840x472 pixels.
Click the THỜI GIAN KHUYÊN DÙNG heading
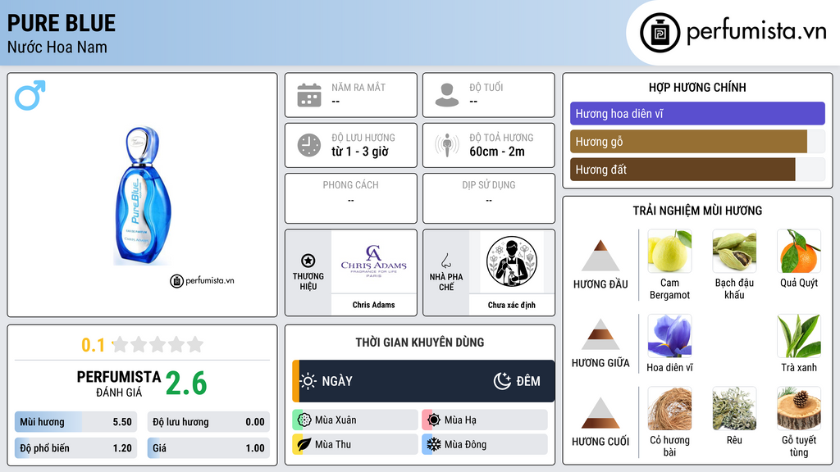tap(420, 343)
